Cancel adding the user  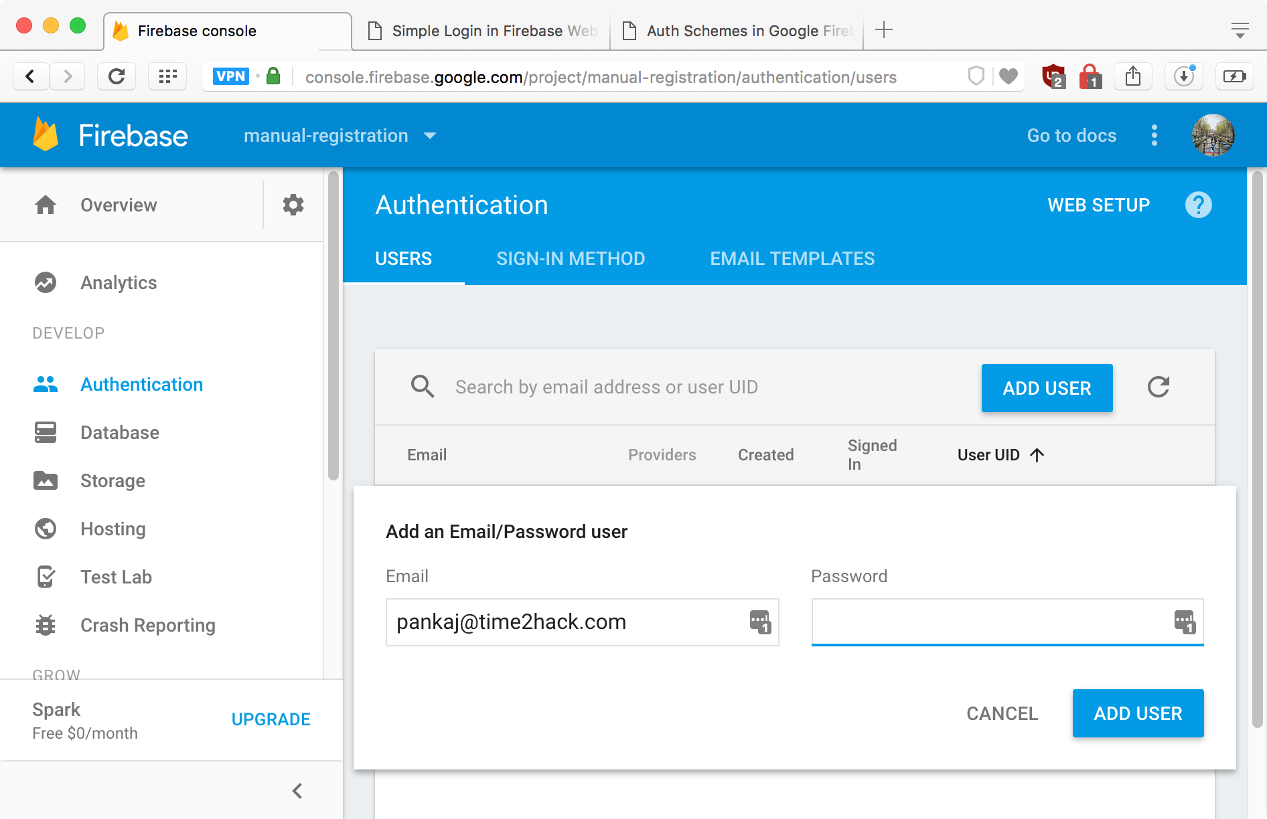[x=1002, y=713]
